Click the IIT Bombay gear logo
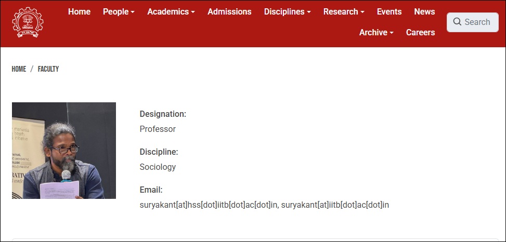The height and width of the screenshot is (242, 506). 28,22
